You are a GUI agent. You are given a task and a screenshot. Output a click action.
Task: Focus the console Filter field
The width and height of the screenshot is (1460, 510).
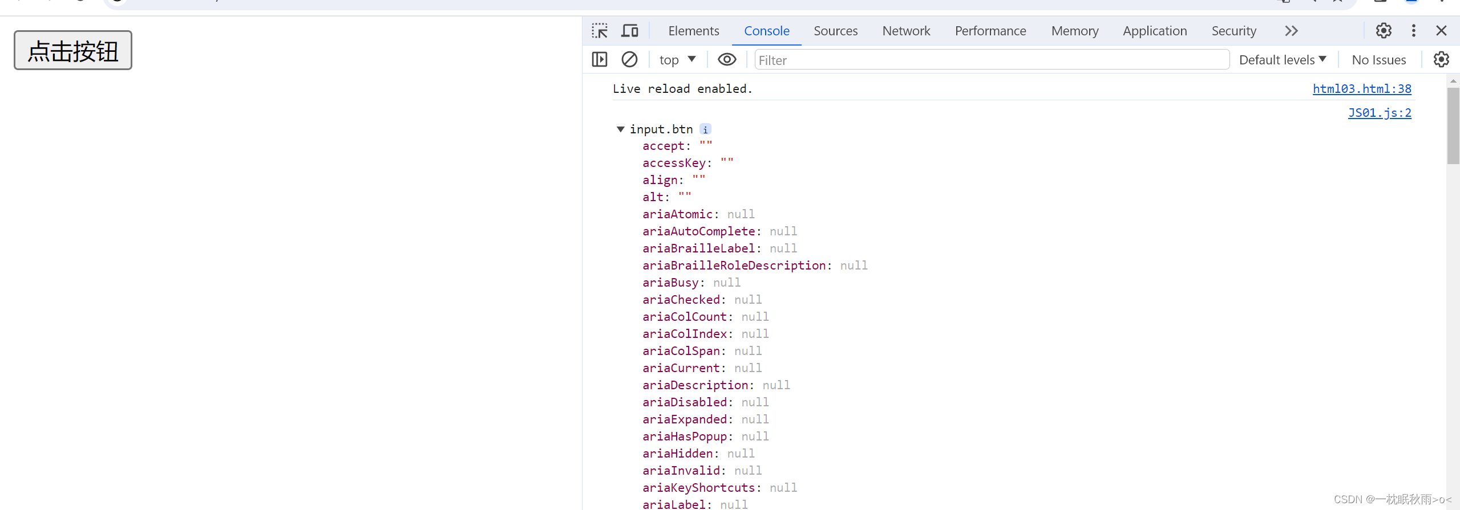992,60
